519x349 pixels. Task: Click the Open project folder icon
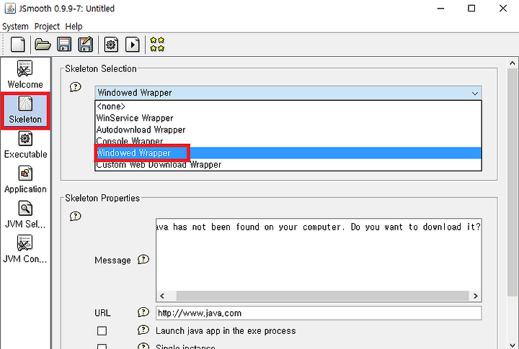pyautogui.click(x=43, y=45)
